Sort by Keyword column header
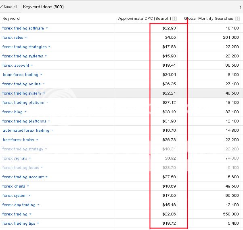 [11, 19]
